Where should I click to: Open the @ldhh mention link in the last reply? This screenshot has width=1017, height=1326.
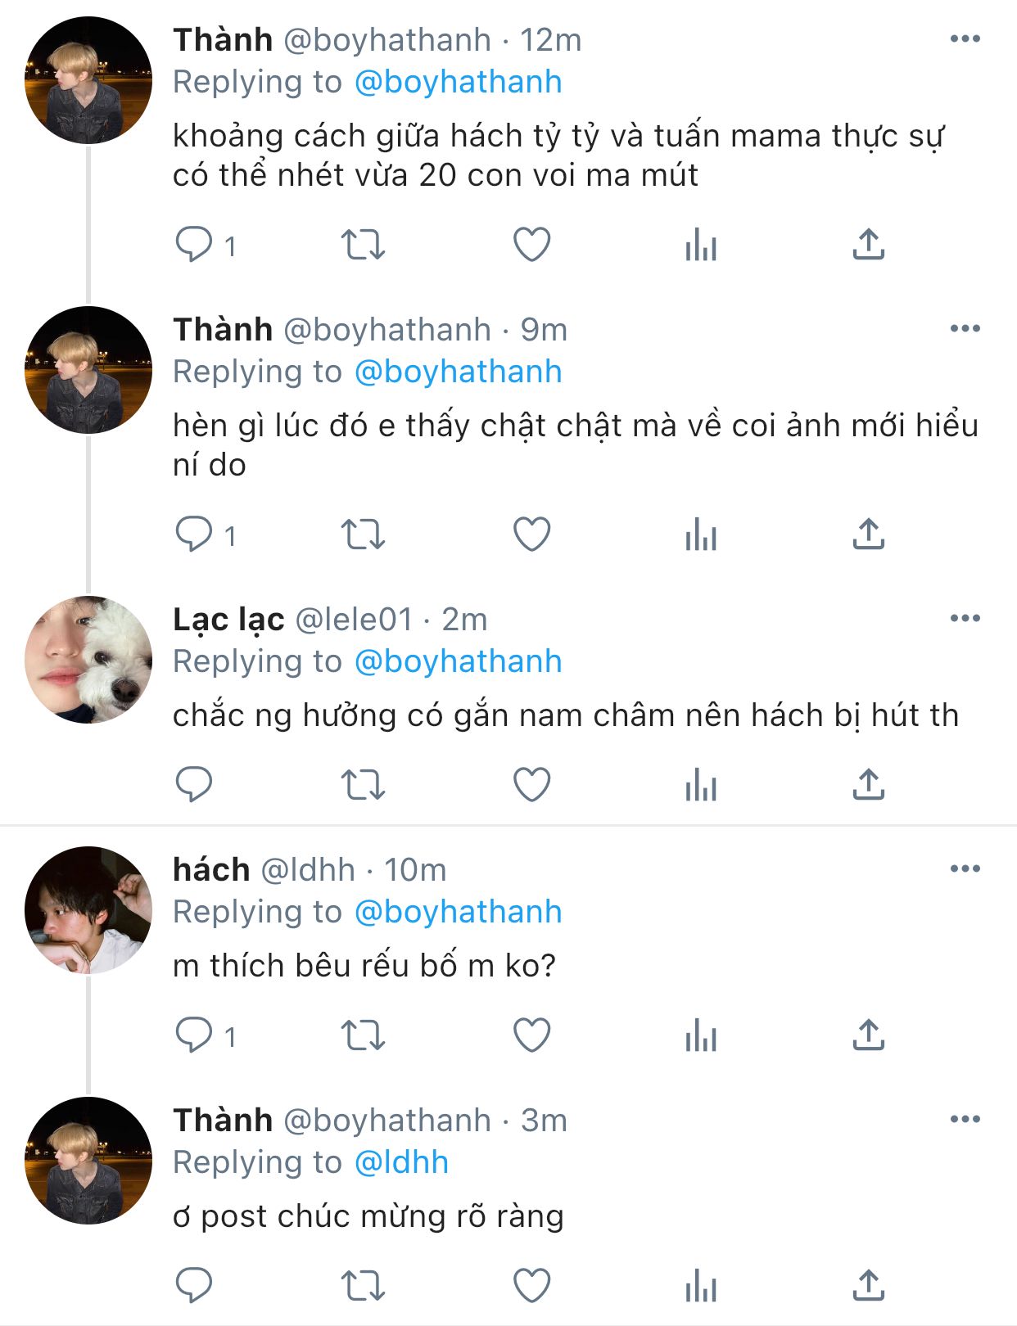[x=401, y=1162]
